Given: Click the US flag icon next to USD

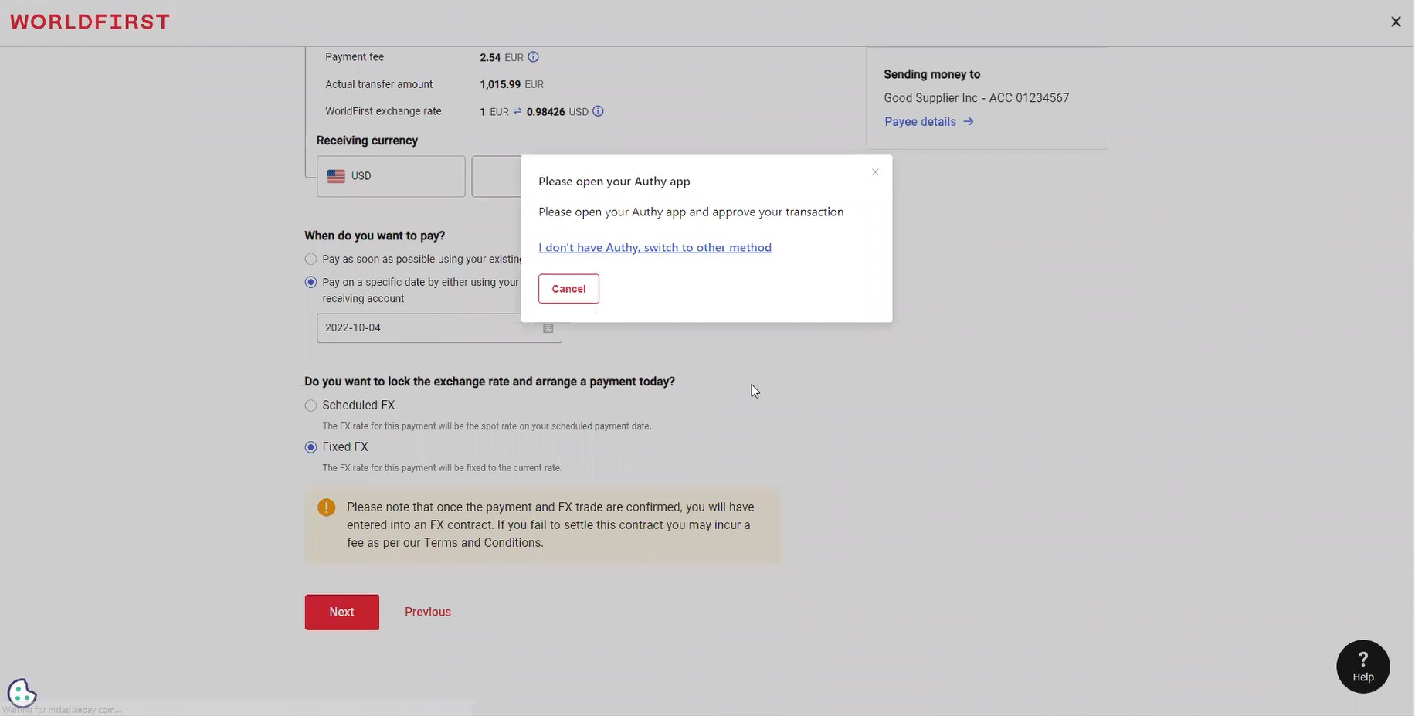Looking at the screenshot, I should click(336, 176).
